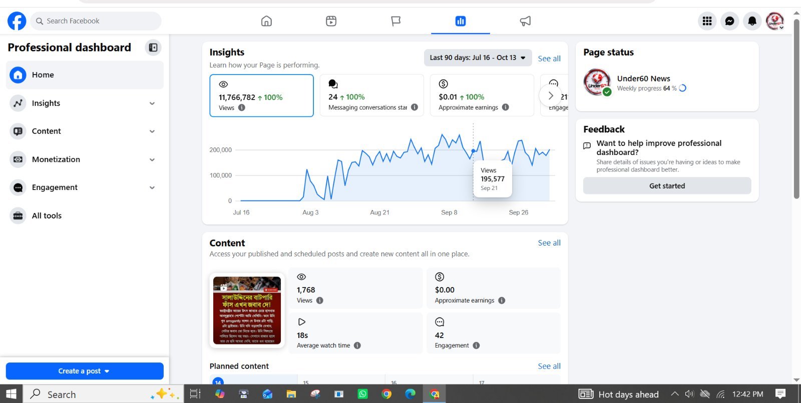The height and width of the screenshot is (403, 801).
Task: Click info icon beside content Engagement
Action: click(x=476, y=345)
